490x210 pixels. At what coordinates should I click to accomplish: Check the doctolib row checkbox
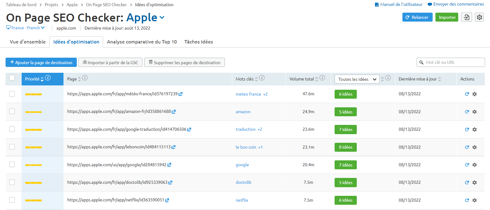(x=12, y=182)
